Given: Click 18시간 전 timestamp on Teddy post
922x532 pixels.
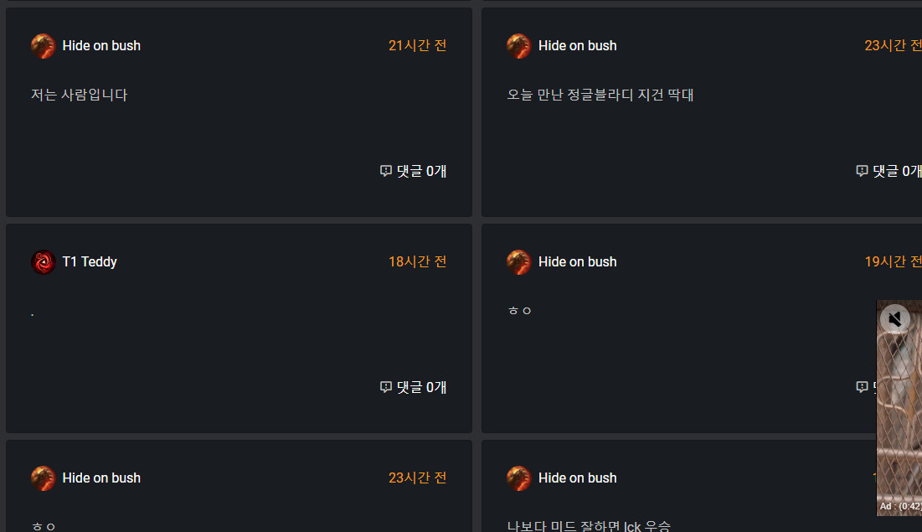Looking at the screenshot, I should 418,261.
